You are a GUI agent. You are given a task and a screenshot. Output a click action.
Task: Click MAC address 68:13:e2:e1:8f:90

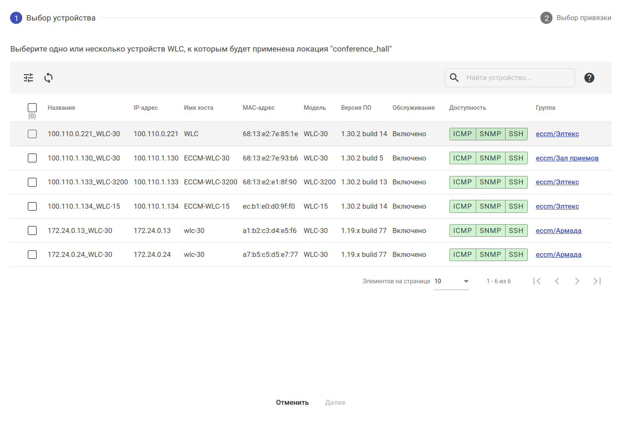[270, 182]
